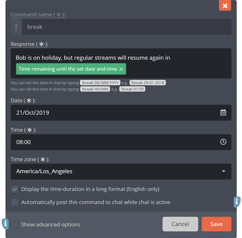Click the info icon beside auto-post option
242x238 pixels.
click(x=237, y=202)
